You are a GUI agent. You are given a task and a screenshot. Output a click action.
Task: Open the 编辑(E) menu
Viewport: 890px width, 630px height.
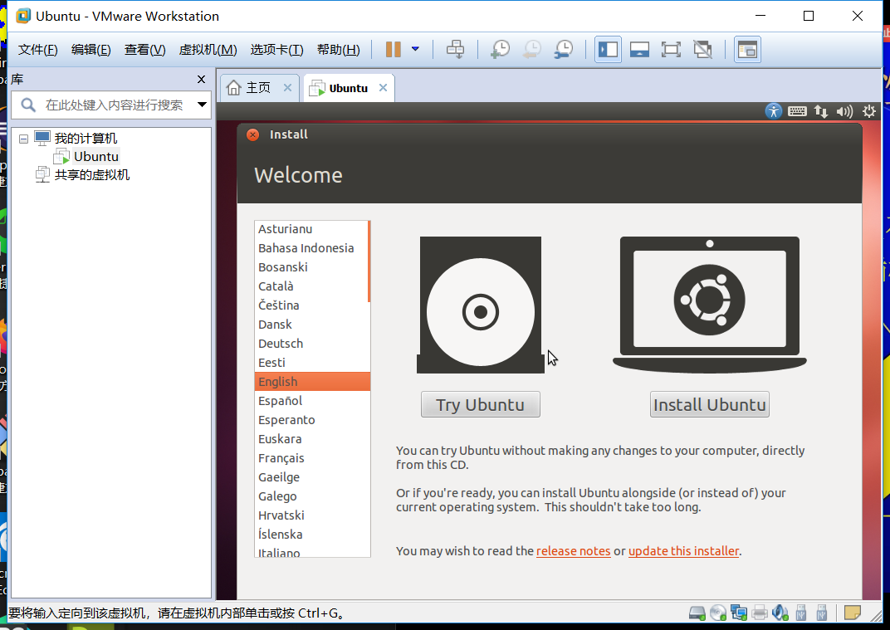[90, 50]
